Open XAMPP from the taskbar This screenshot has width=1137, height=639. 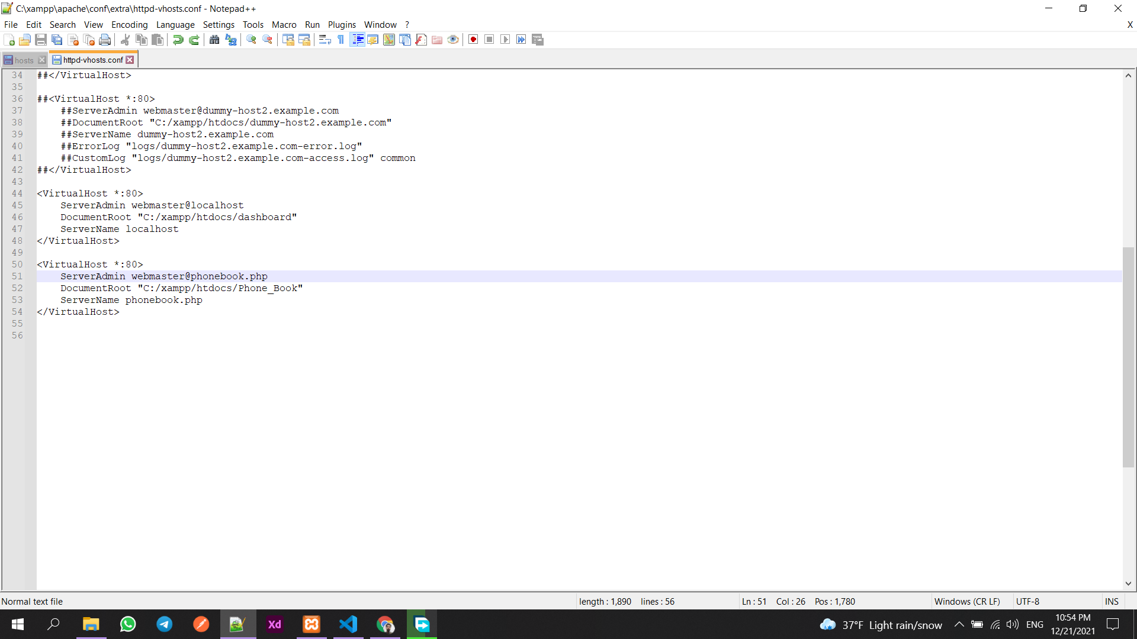[x=311, y=624]
